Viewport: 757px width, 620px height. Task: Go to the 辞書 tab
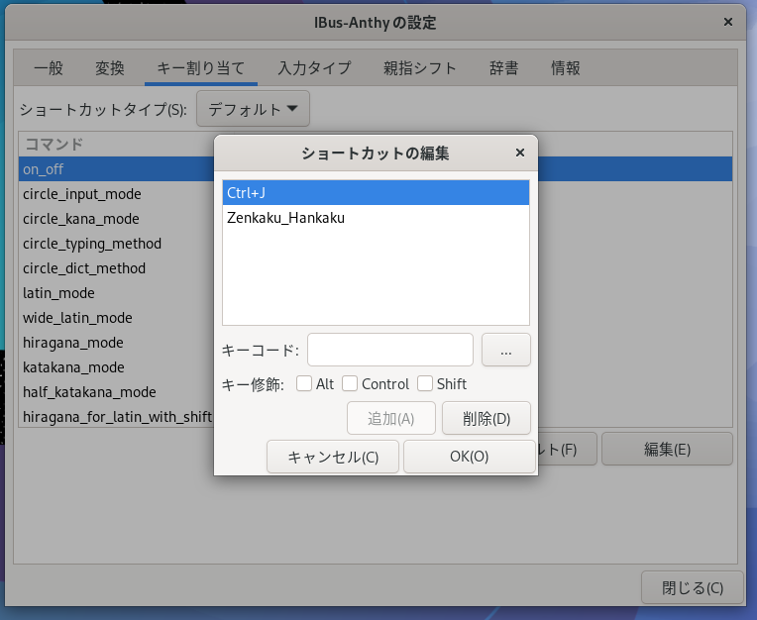(504, 68)
